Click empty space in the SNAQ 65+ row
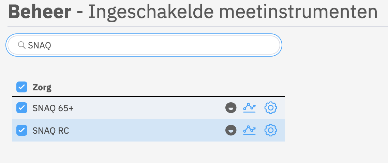Image resolution: width=388 pixels, height=163 pixels. pyautogui.click(x=147, y=108)
